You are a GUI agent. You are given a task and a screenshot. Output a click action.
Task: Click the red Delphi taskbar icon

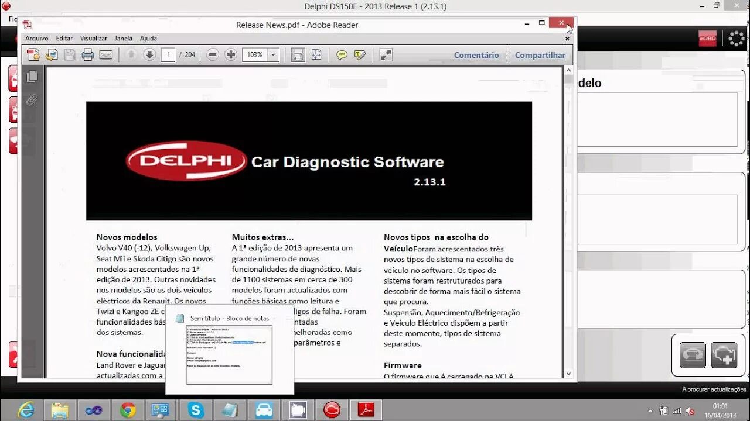(x=332, y=410)
